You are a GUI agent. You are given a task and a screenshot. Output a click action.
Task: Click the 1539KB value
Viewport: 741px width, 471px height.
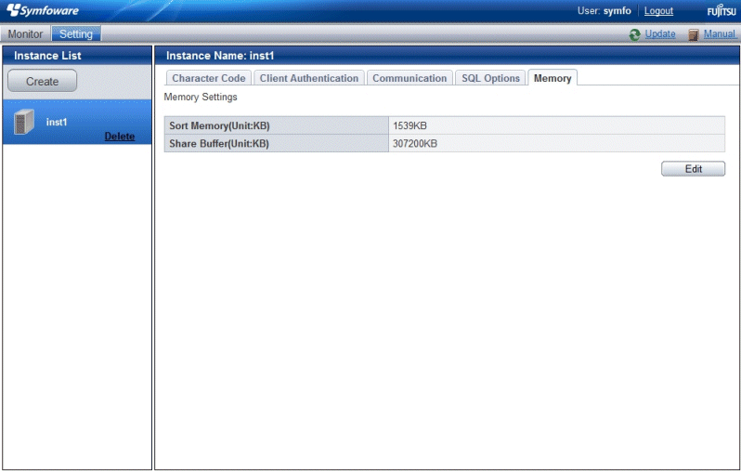tap(409, 125)
